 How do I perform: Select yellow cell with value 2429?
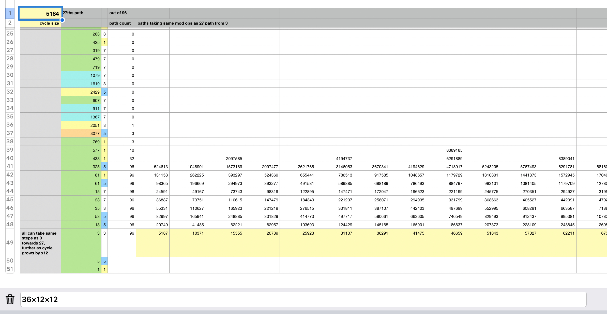[x=81, y=92]
